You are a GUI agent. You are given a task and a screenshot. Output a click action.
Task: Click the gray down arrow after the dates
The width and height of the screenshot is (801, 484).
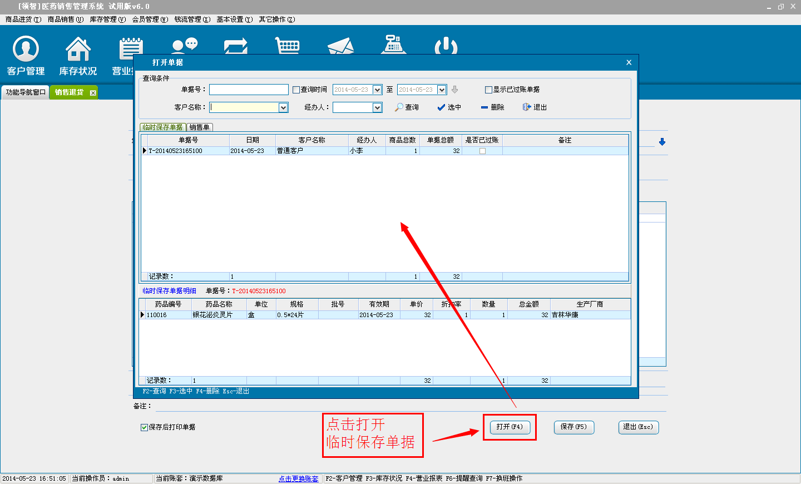454,90
